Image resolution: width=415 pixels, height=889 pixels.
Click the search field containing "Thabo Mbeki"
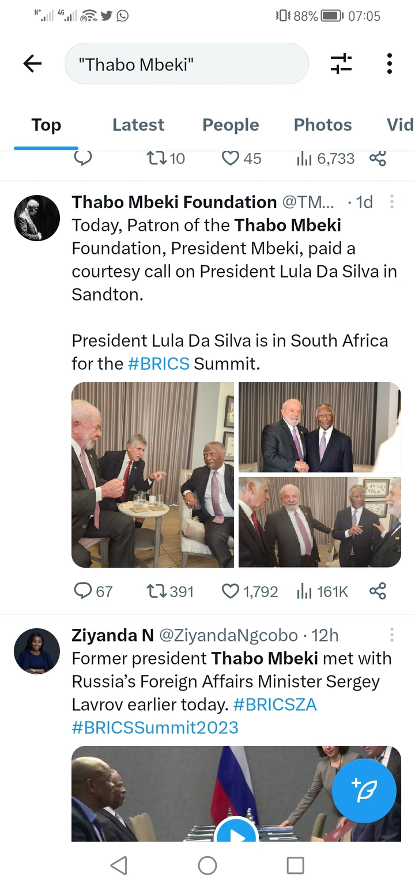click(x=186, y=64)
